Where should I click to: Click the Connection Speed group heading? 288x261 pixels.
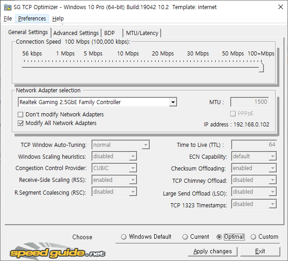73,42
